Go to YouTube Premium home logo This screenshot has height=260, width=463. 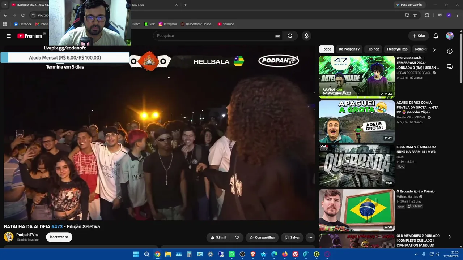[30, 36]
